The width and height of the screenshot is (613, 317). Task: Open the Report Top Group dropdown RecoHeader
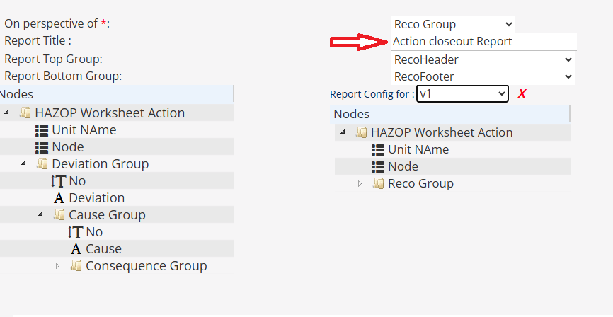click(483, 60)
